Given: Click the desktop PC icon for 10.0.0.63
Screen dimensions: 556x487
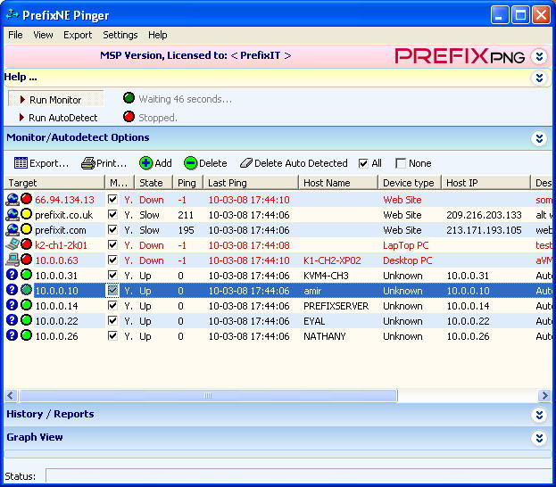Looking at the screenshot, I should coord(12,260).
